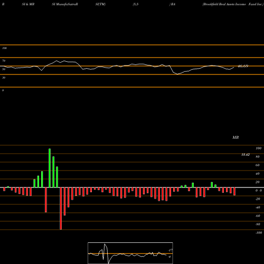Select the -100 label on the MR axis

[259, 233]
